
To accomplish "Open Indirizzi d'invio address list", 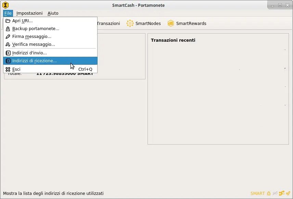I will click(x=50, y=53).
